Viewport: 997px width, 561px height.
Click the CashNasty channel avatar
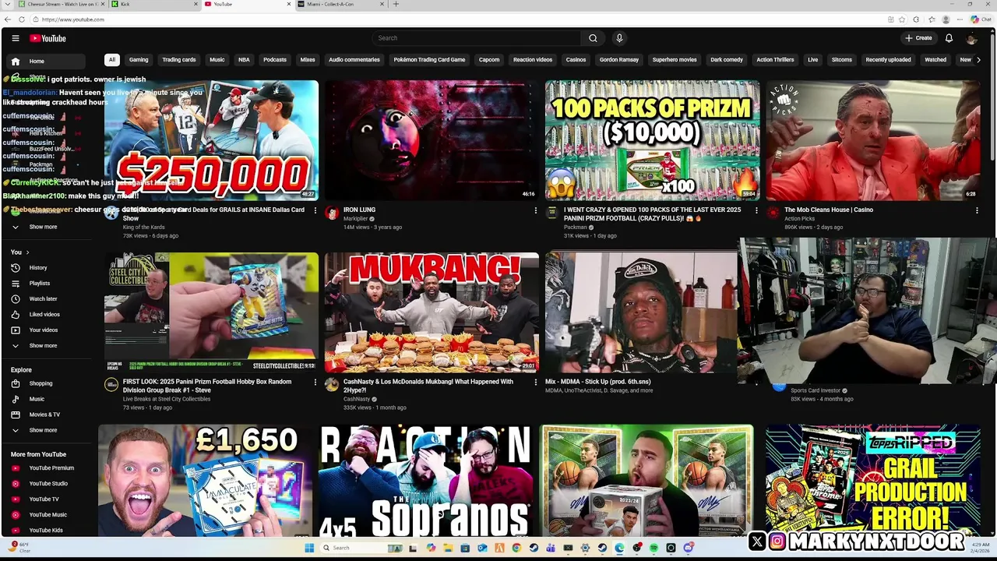332,385
